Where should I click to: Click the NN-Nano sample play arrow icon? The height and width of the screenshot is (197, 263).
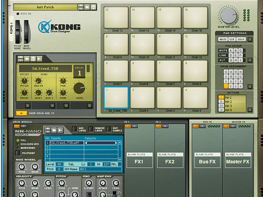click(61, 130)
